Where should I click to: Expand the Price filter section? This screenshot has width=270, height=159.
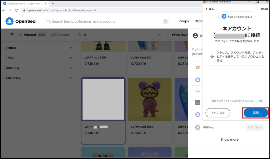pyautogui.click(x=39, y=58)
